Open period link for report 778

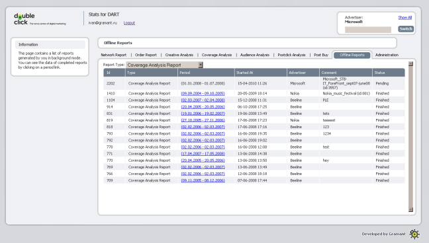pos(203,147)
